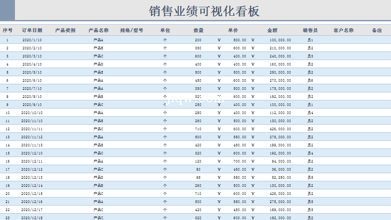Select the amount cell 210,000.00

(x=280, y=48)
